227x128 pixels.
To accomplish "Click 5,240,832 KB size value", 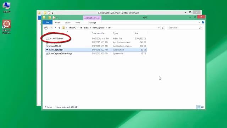I will tap(140, 39).
